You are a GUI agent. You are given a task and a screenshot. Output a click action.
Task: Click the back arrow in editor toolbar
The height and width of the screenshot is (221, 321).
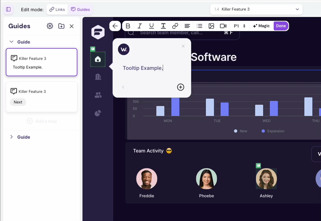click(x=115, y=26)
